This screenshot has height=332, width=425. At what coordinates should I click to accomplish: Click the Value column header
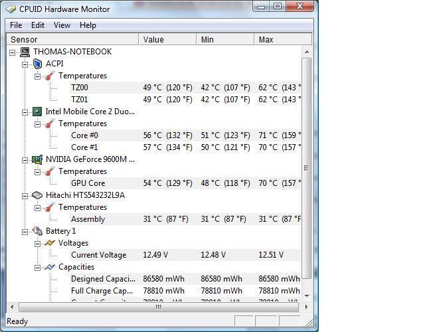coord(167,40)
